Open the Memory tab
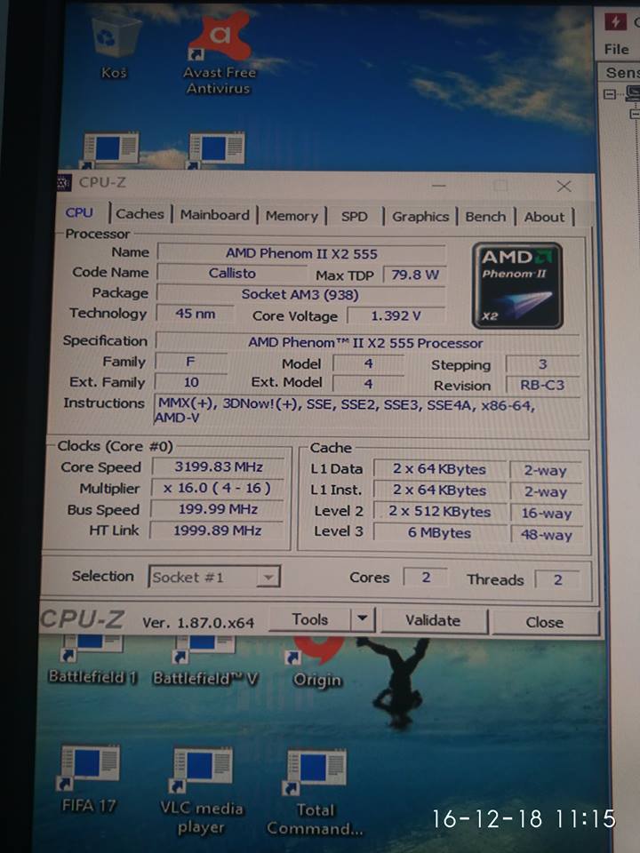This screenshot has width=640, height=853. 292,216
